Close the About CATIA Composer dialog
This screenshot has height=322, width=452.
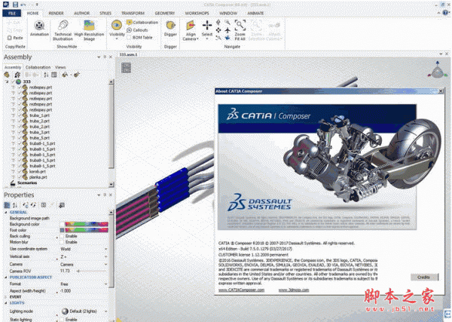coord(441,91)
